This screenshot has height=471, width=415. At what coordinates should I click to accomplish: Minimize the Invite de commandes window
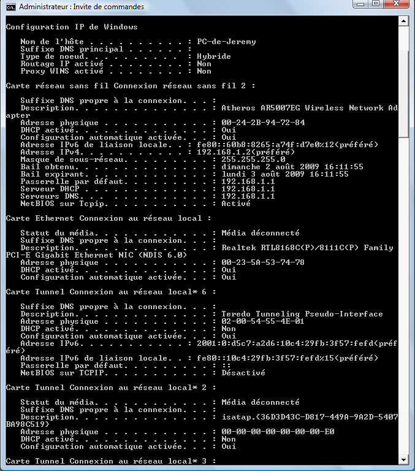point(361,4)
